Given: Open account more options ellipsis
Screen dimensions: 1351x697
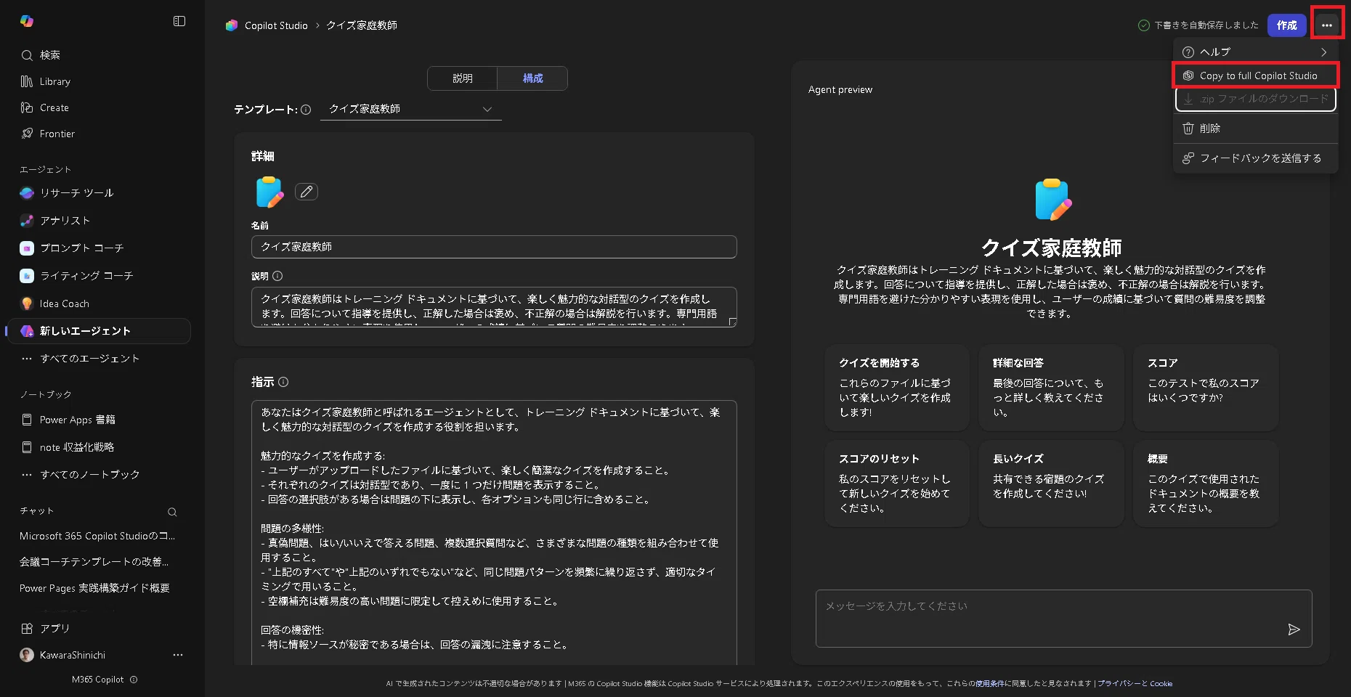Looking at the screenshot, I should pos(178,655).
